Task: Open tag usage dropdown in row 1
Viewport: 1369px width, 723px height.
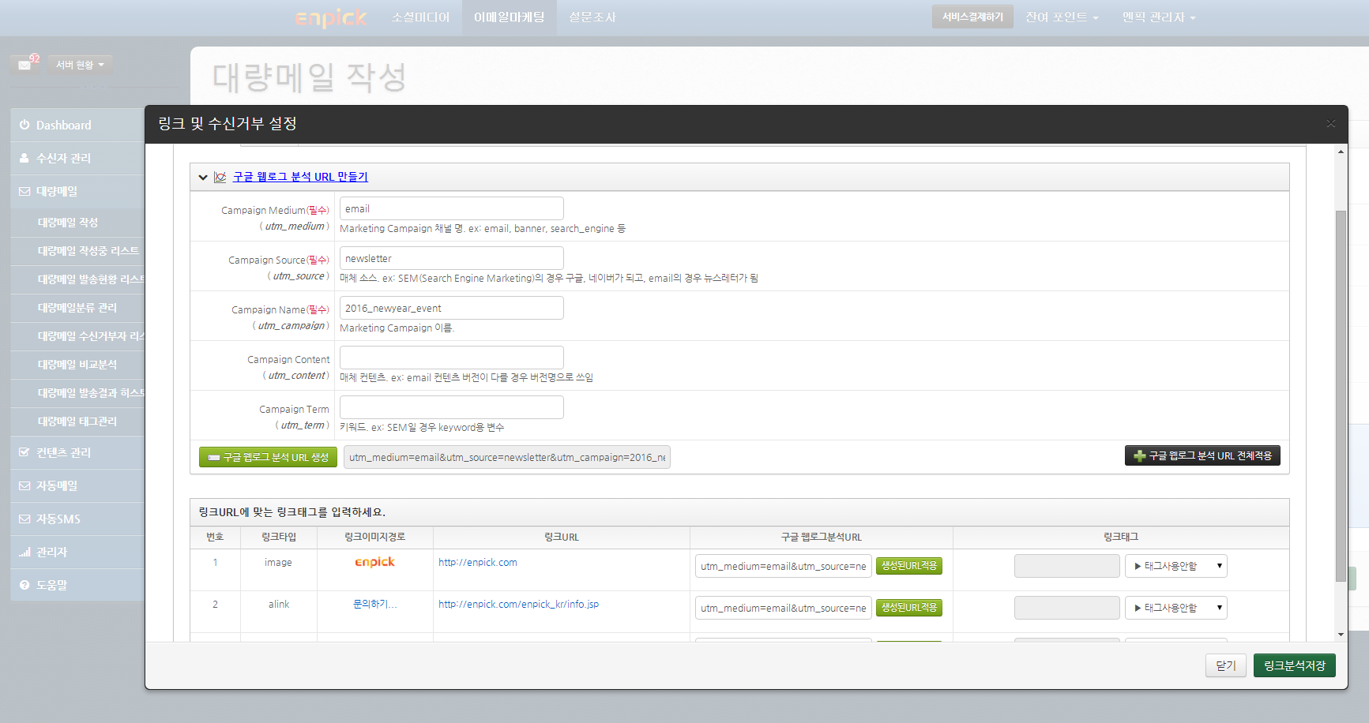Action: pos(1175,566)
